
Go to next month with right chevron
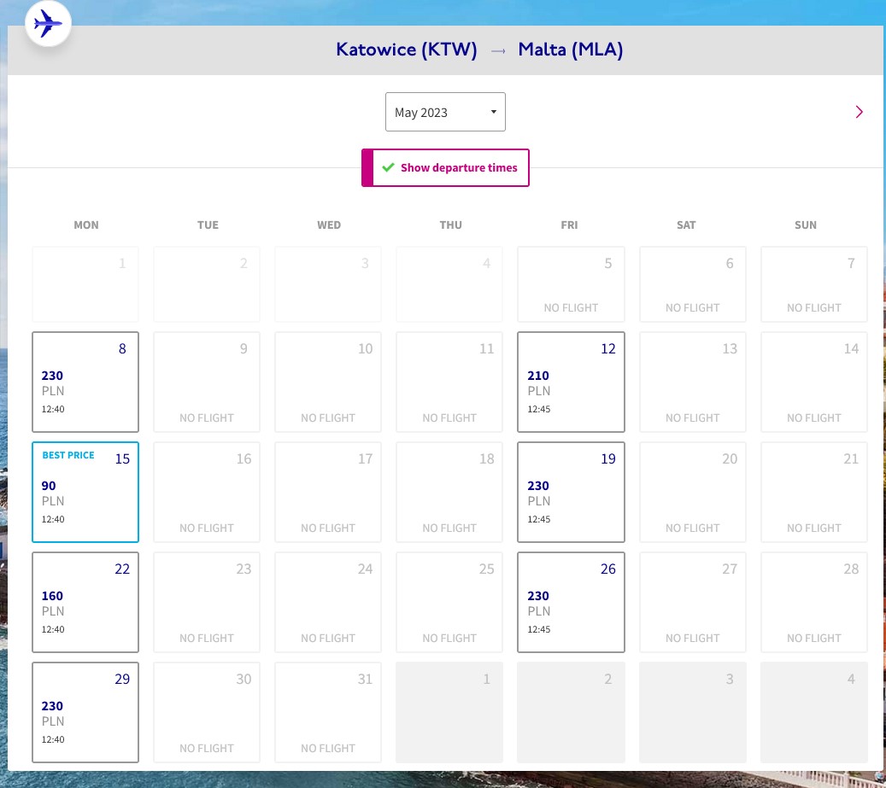(859, 112)
